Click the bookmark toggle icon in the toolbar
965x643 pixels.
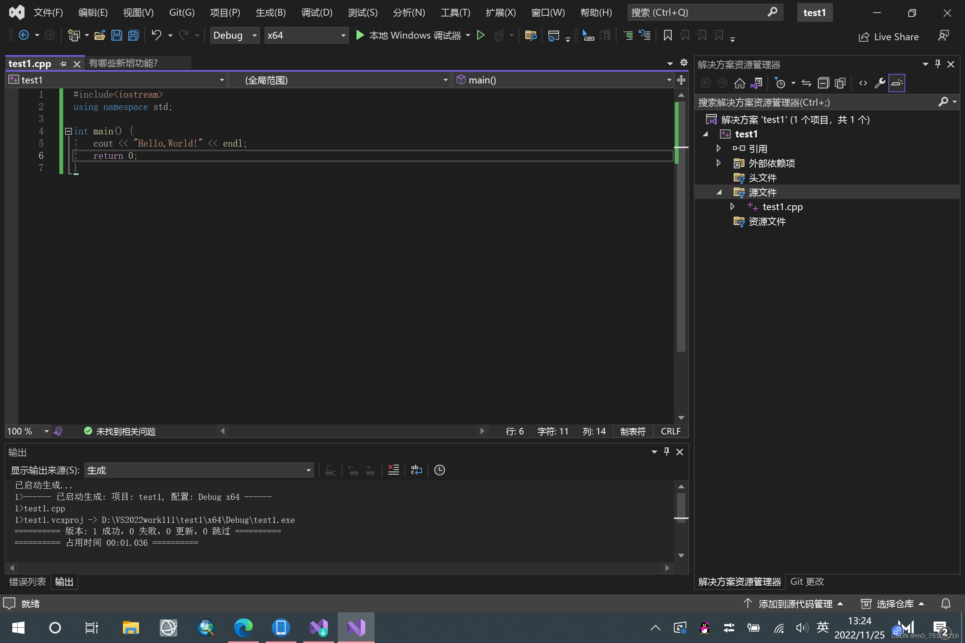click(667, 36)
